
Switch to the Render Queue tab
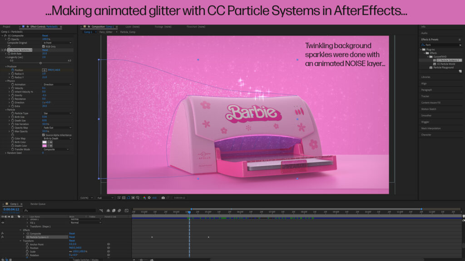pos(38,204)
